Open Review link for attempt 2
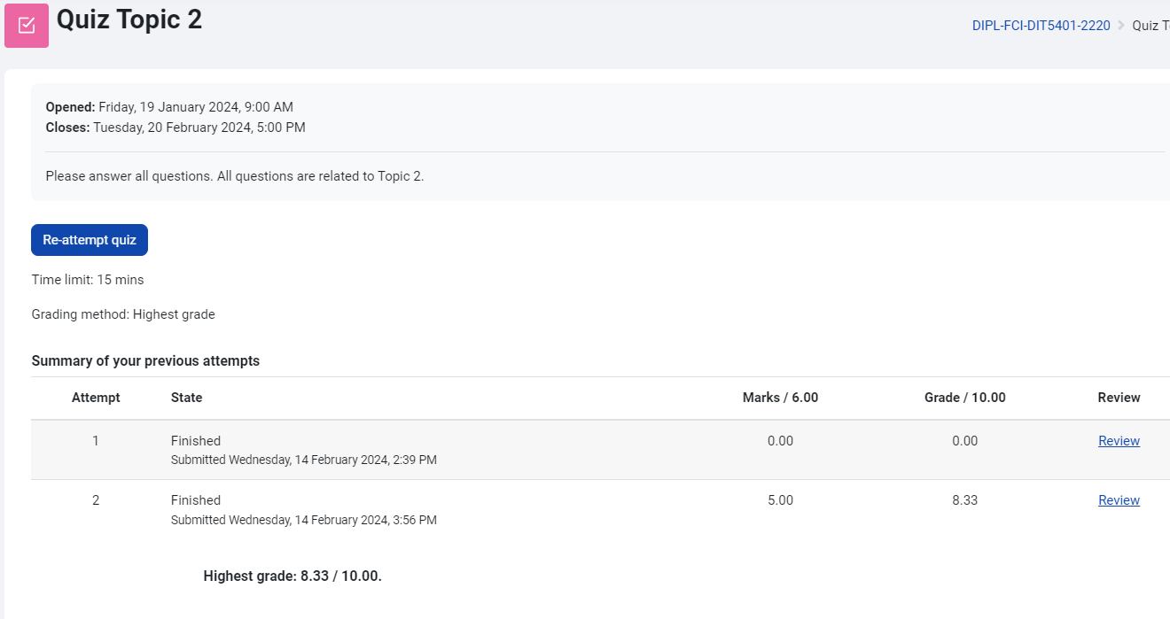The height and width of the screenshot is (619, 1170). pyautogui.click(x=1119, y=500)
